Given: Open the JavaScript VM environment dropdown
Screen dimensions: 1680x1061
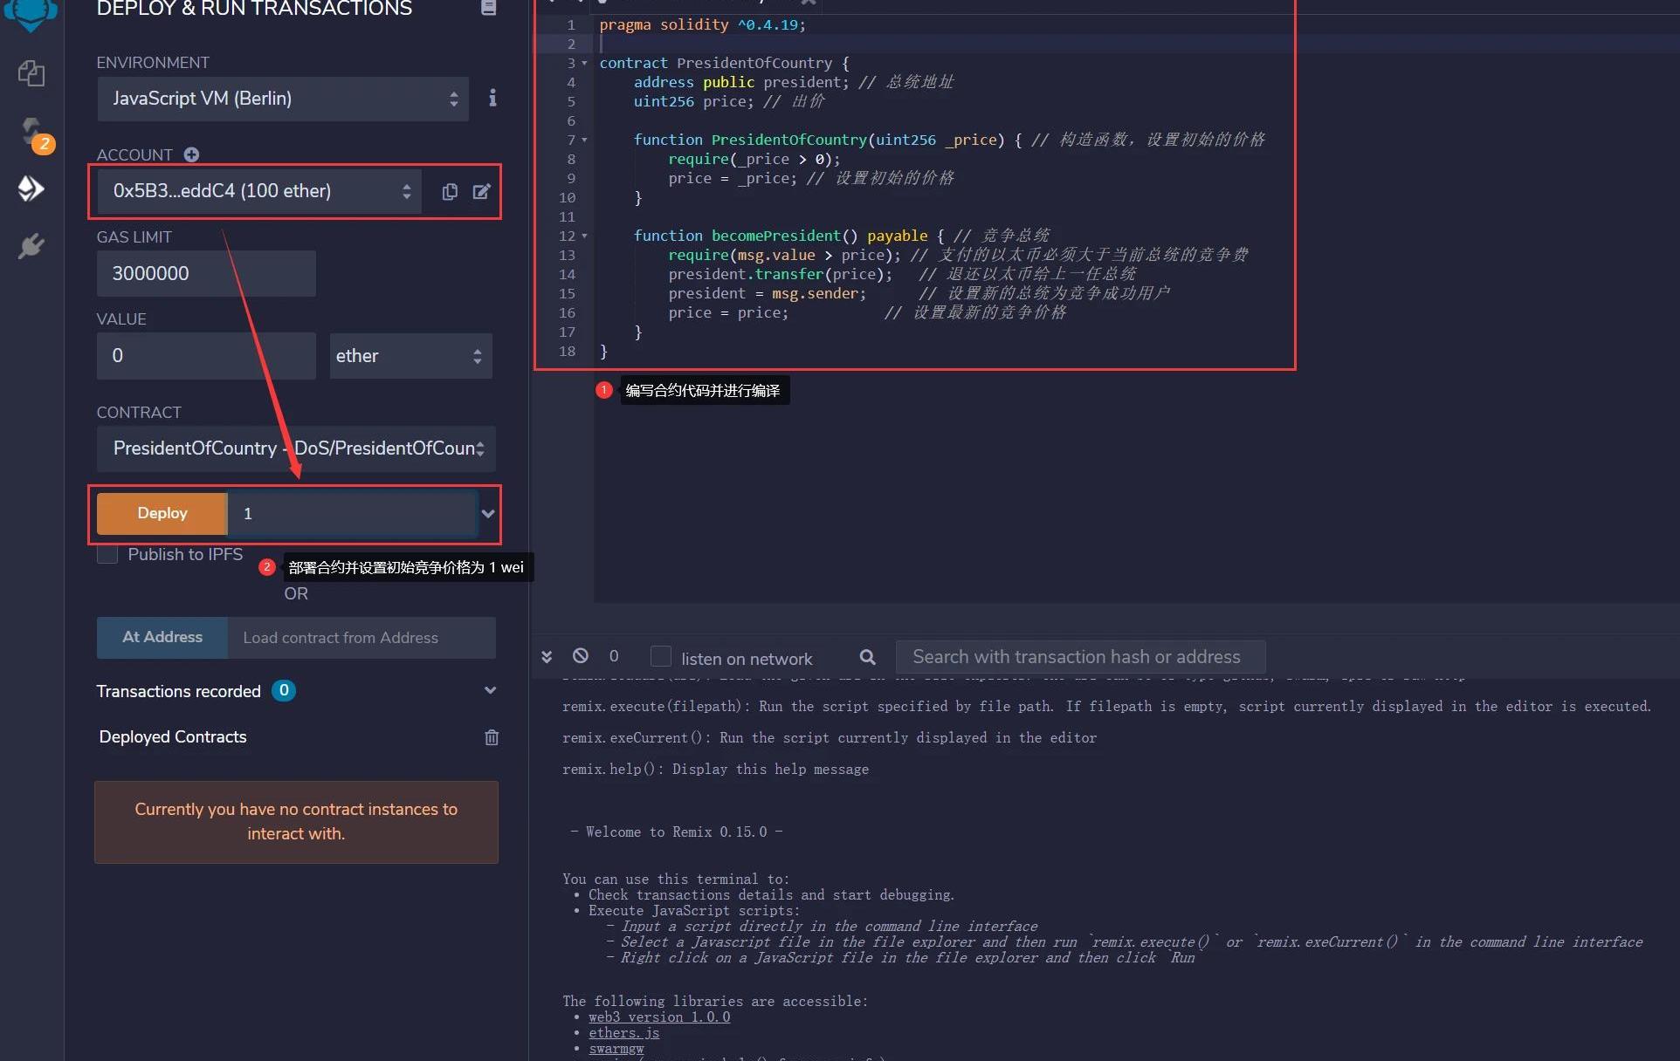Looking at the screenshot, I should pos(283,99).
